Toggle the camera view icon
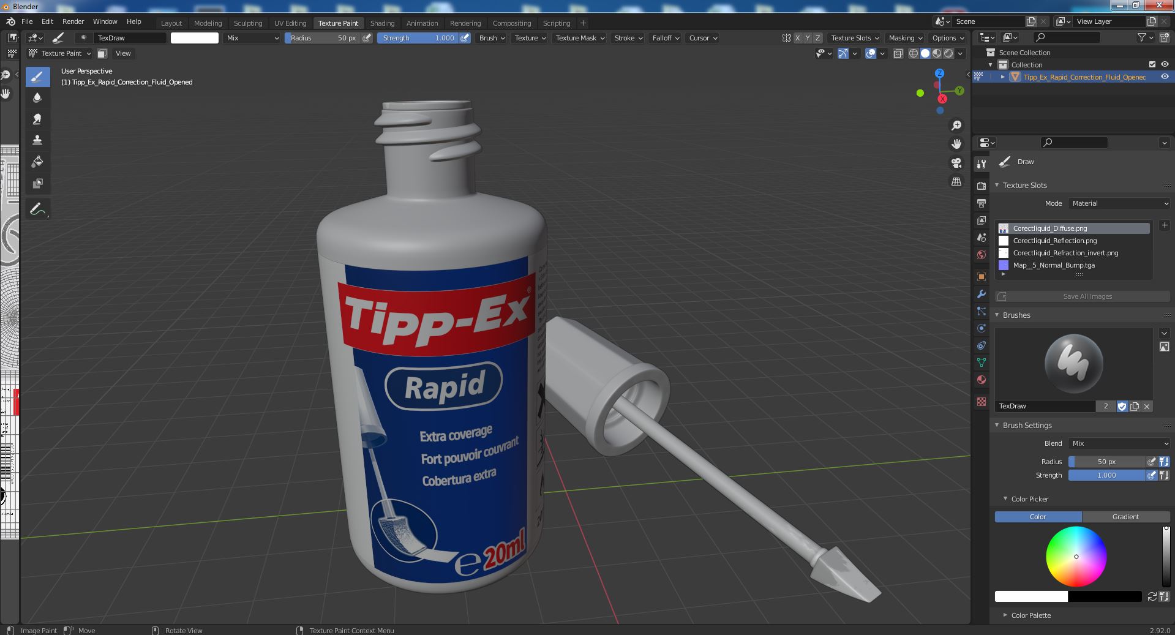 pos(956,163)
